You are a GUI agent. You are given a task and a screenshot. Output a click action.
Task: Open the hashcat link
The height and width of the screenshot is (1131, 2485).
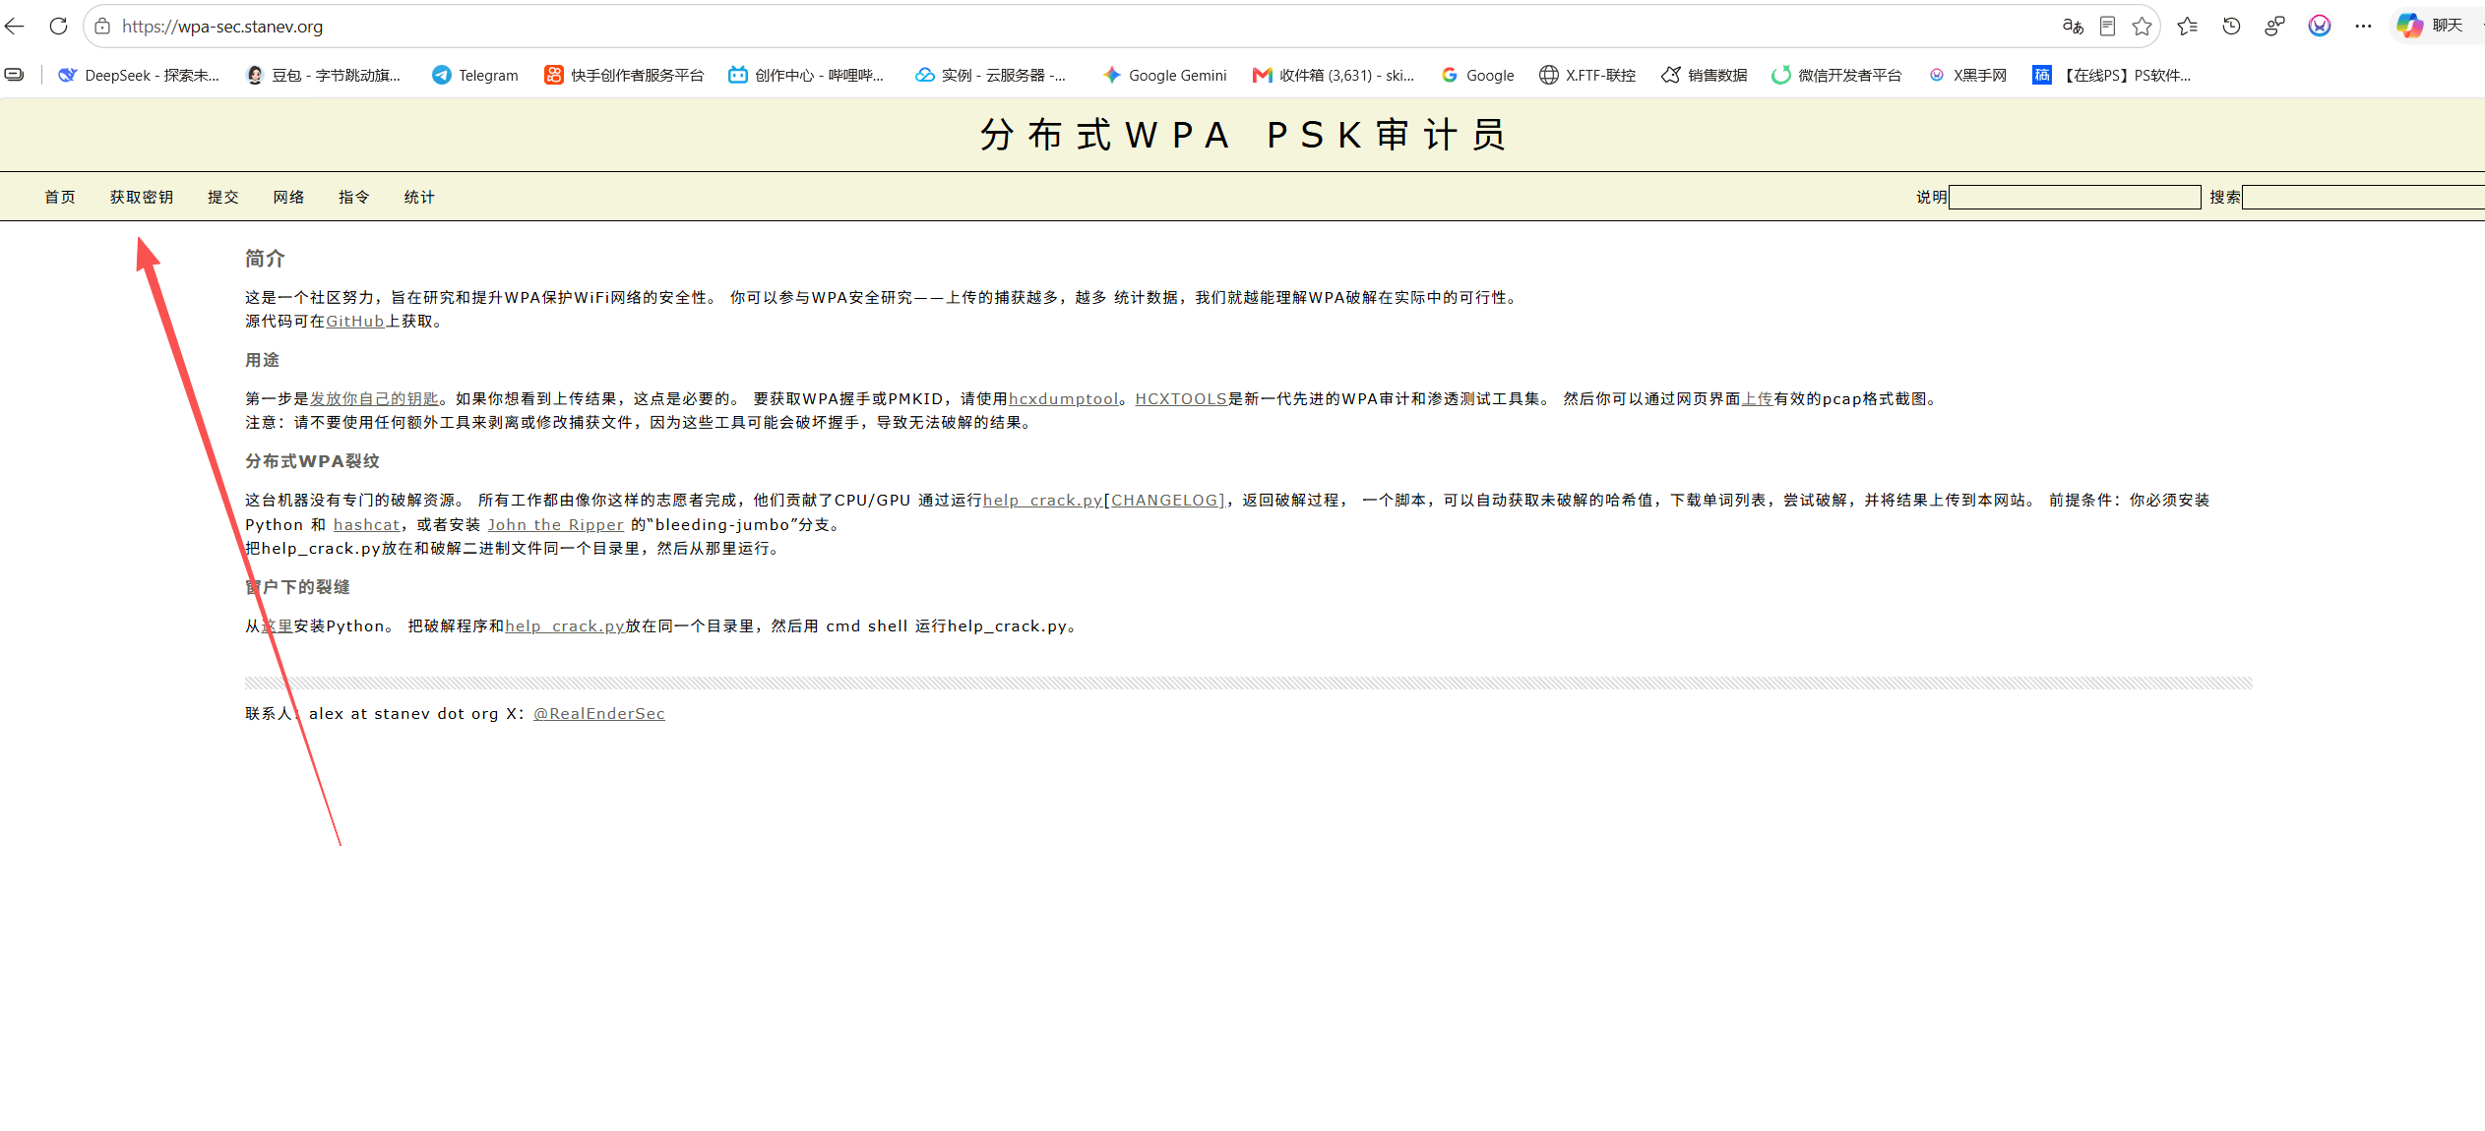click(x=366, y=525)
